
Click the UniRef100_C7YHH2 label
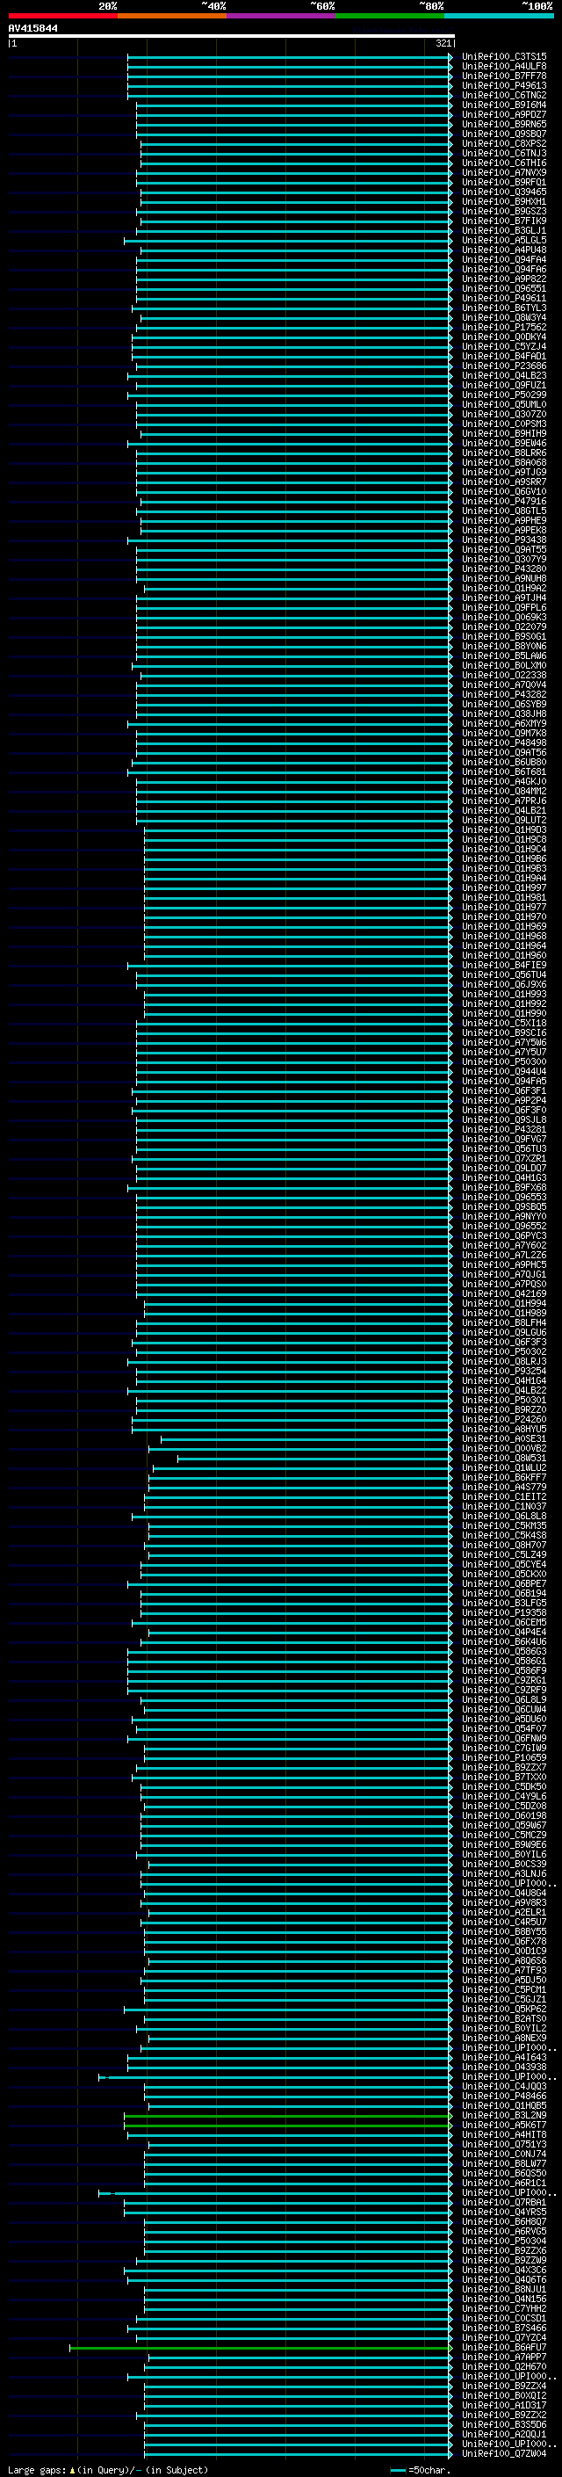[x=504, y=2308]
